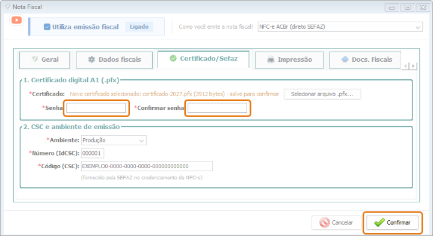Open the YouTube video tutorial icon
The height and width of the screenshot is (236, 433).
[17, 20]
